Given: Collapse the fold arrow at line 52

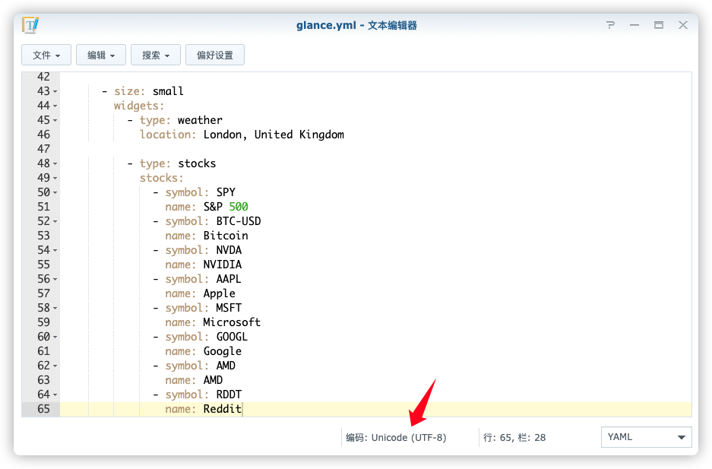Looking at the screenshot, I should (55, 222).
